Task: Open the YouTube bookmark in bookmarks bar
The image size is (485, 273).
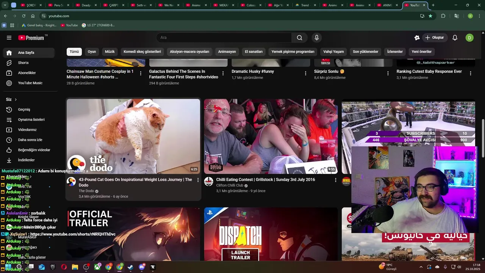Action: coord(69,25)
